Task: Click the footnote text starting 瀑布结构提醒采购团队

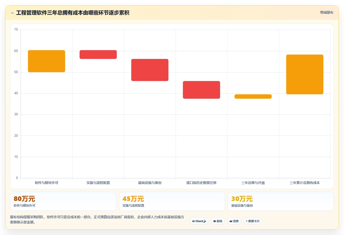Action: click(97, 220)
